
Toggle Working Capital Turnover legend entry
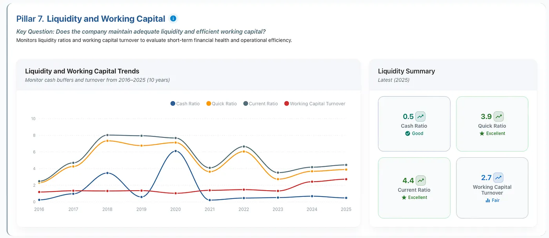tap(314, 104)
